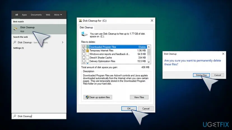Uncheck Downloaded Program Files checkbox
232x130 pixels.
click(x=84, y=47)
